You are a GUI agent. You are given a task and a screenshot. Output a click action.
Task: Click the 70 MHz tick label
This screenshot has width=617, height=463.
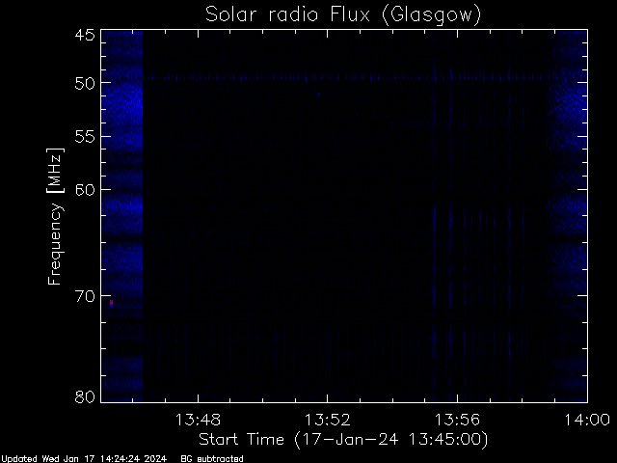click(x=85, y=296)
